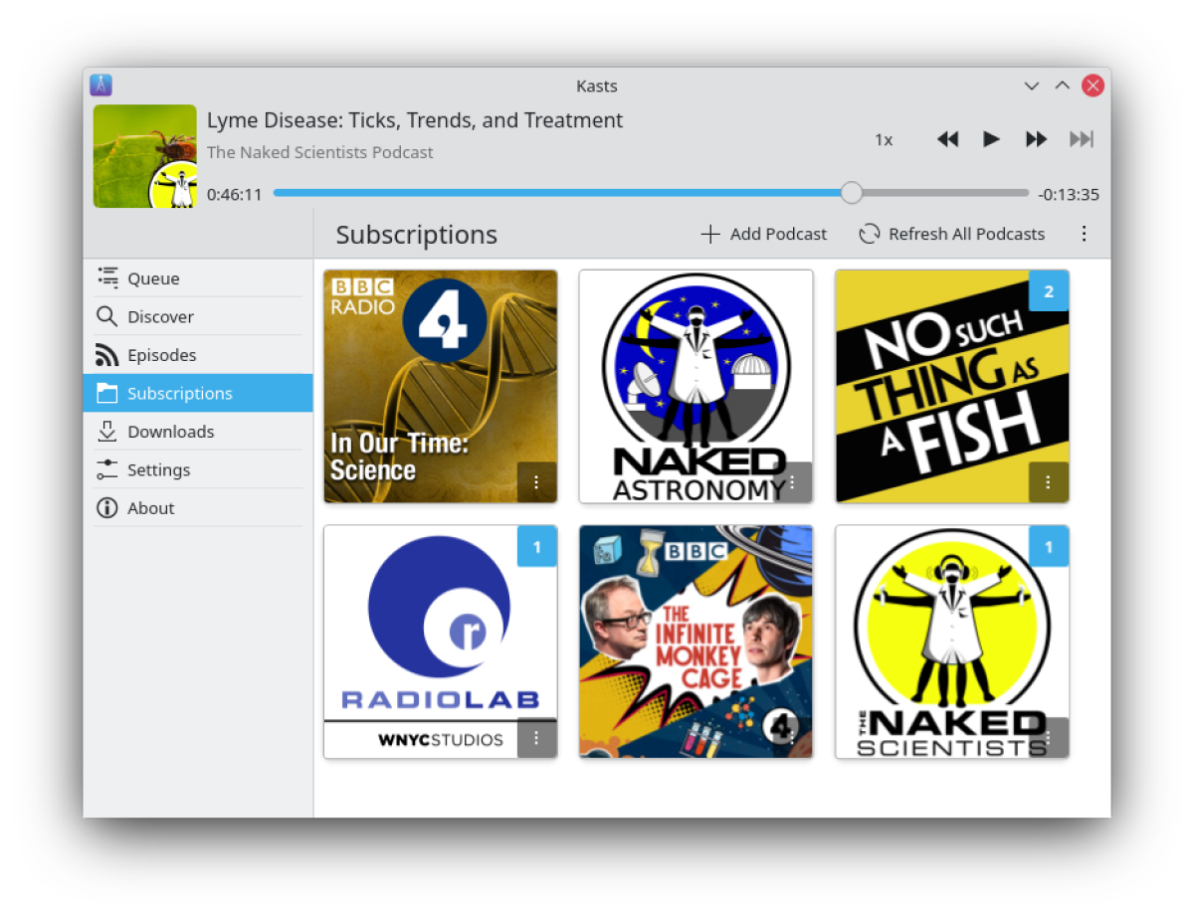1194x916 pixels.
Task: Fast-forward the playing episode
Action: [1036, 139]
